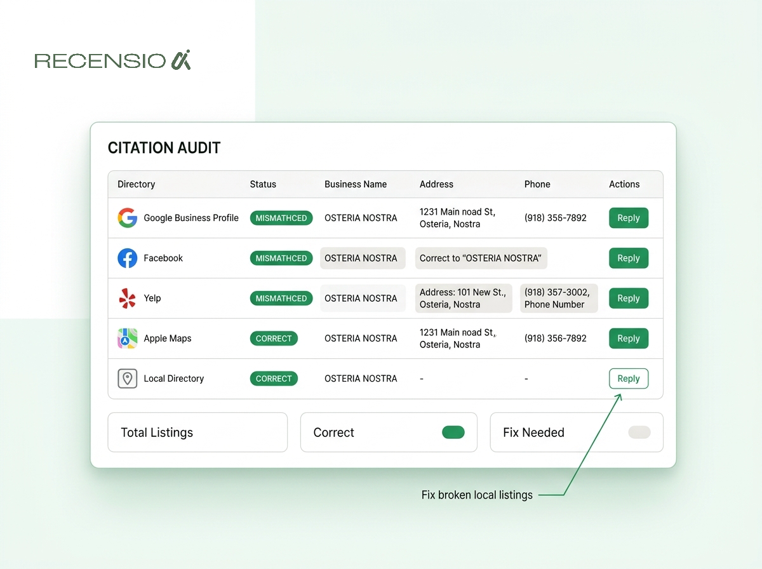Viewport: 762px width, 569px height.
Task: Click the Recensio AI logo
Action: pyautogui.click(x=112, y=60)
